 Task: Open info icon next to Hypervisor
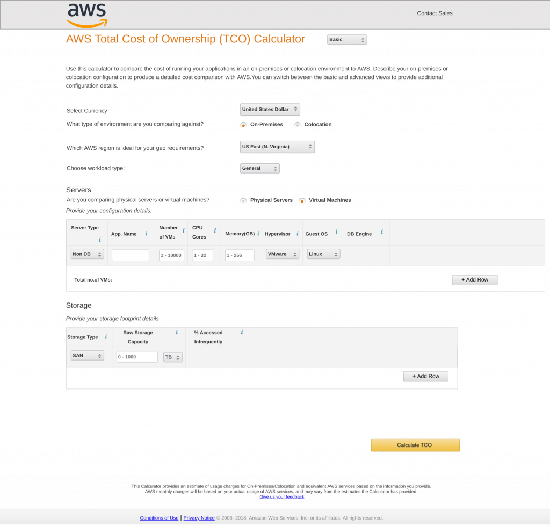click(x=298, y=234)
